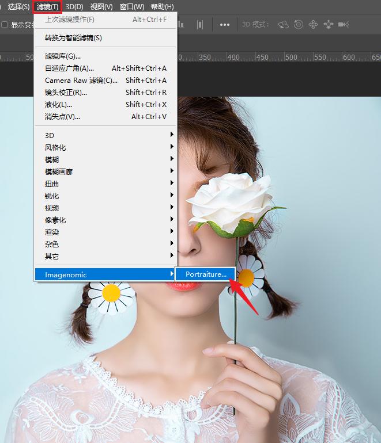Expand the 模糊画廊 submenu

click(x=105, y=172)
